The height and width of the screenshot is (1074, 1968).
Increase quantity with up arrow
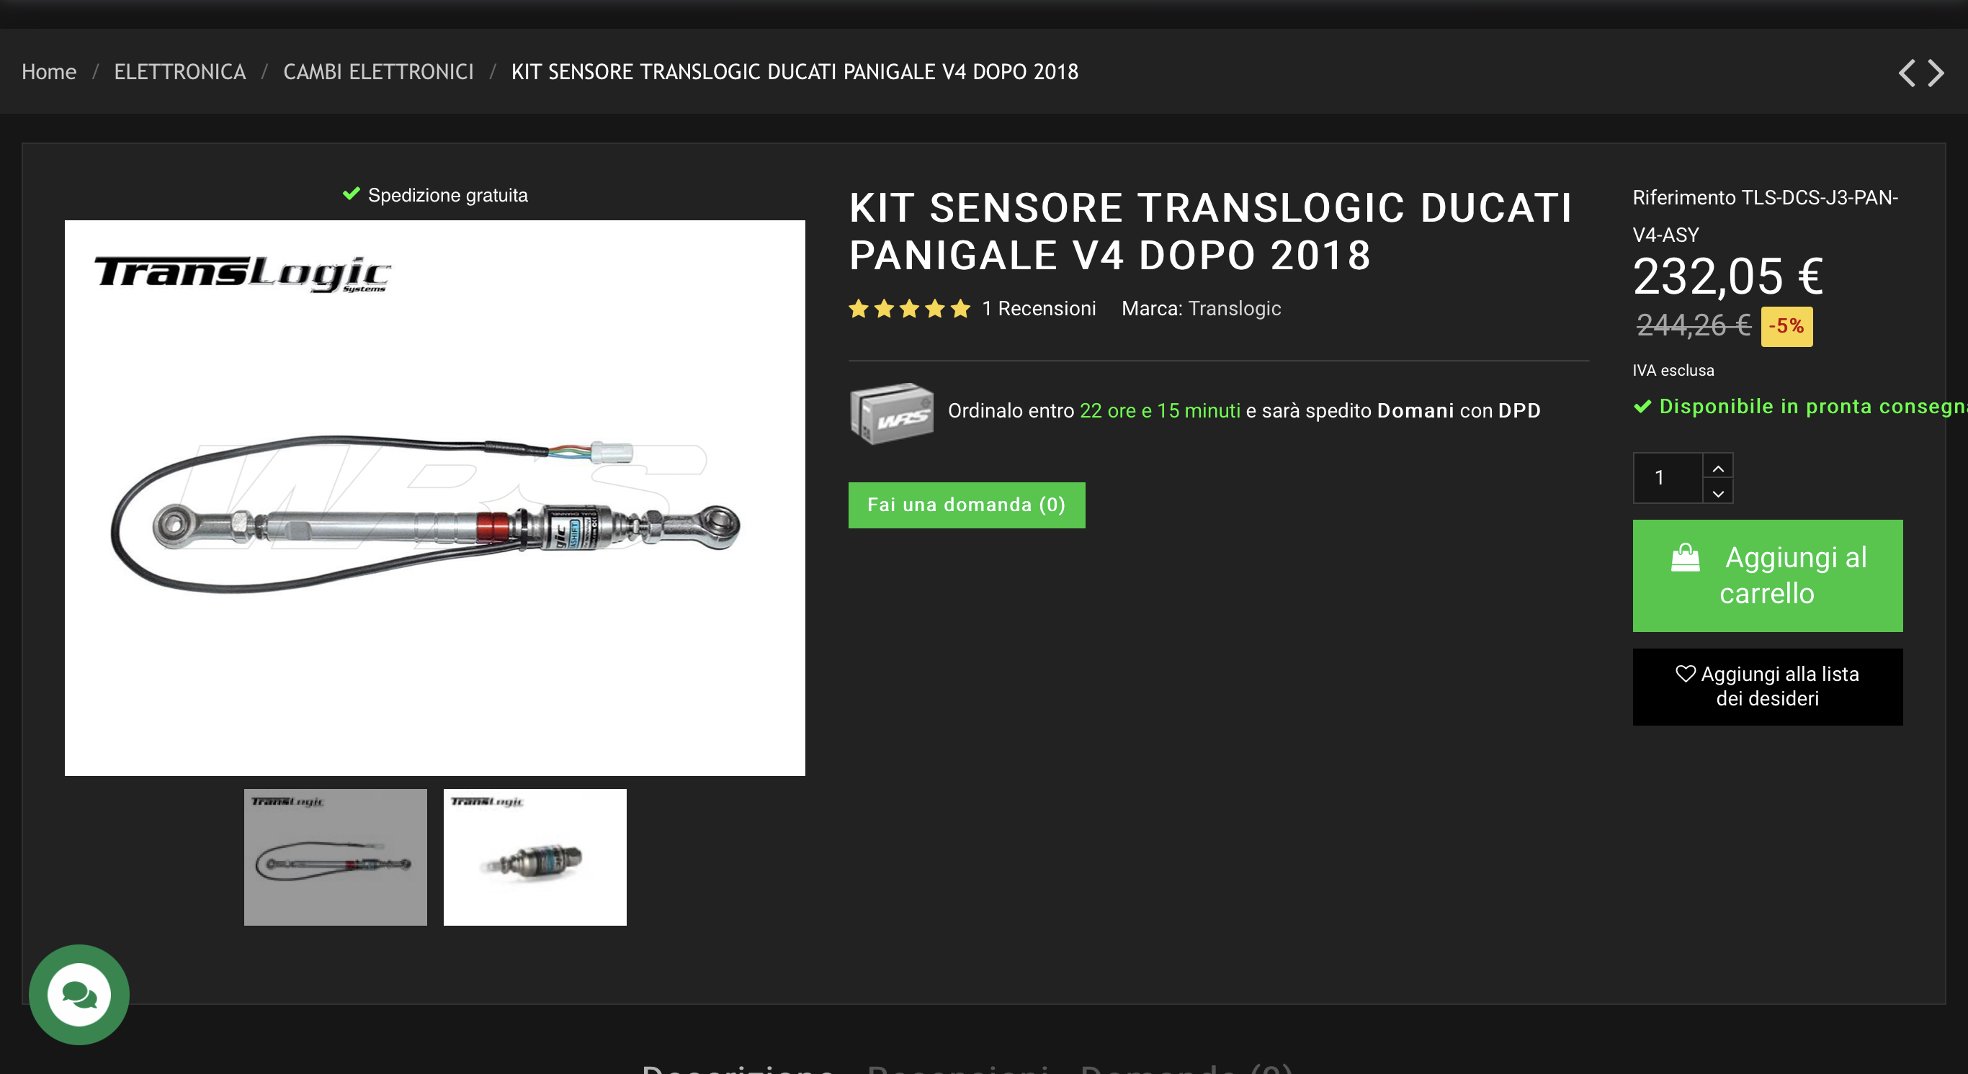click(x=1717, y=467)
